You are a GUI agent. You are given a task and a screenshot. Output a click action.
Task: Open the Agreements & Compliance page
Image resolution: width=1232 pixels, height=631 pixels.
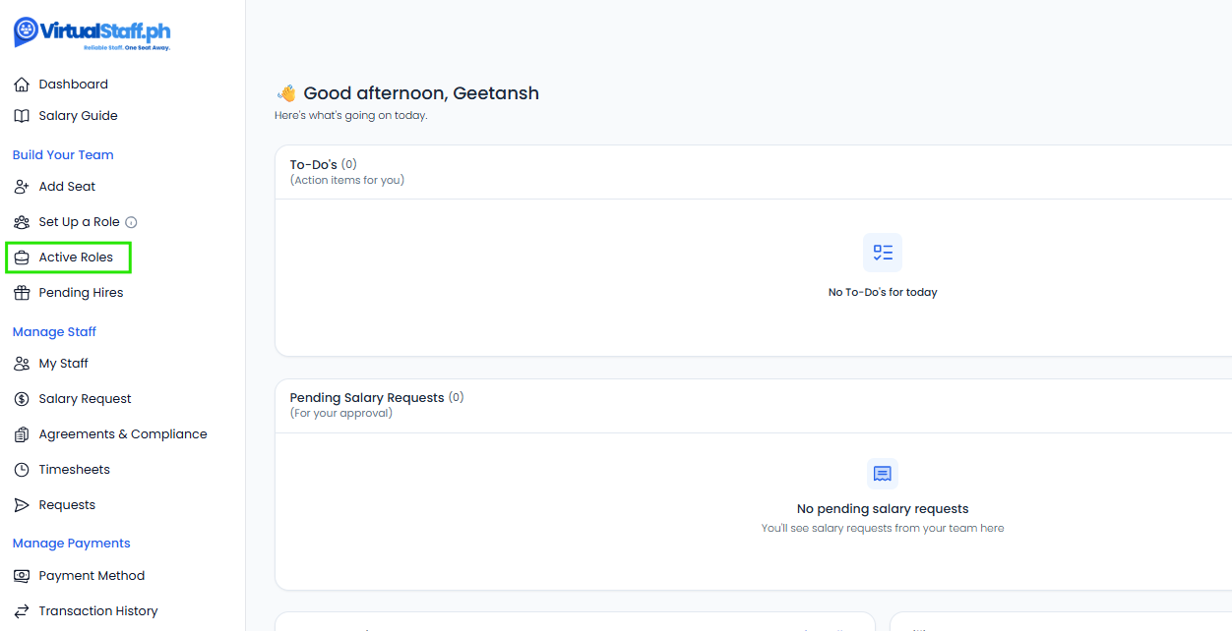pyautogui.click(x=122, y=434)
